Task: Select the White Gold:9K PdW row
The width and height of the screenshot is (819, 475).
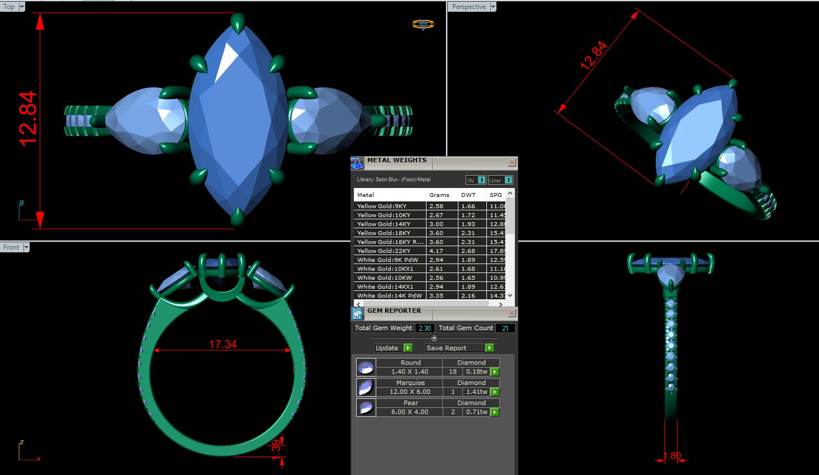Action: click(x=430, y=260)
